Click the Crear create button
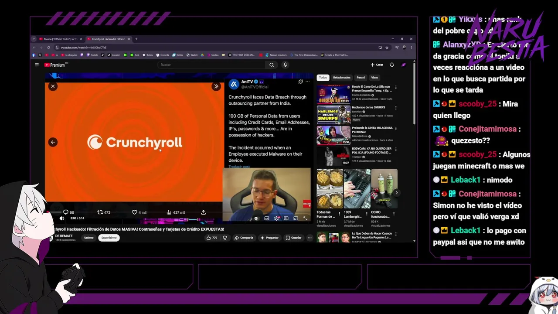Screen dimensions: 558x314 point(377,65)
